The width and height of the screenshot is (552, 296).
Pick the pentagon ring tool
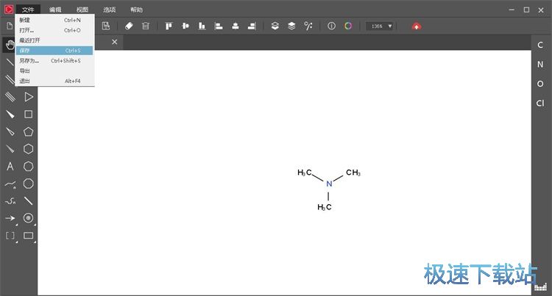[29, 131]
